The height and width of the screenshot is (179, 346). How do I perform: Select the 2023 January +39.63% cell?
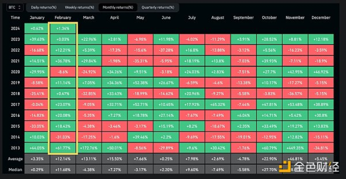point(37,39)
